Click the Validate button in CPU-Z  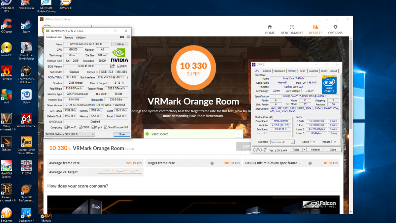(x=315, y=150)
